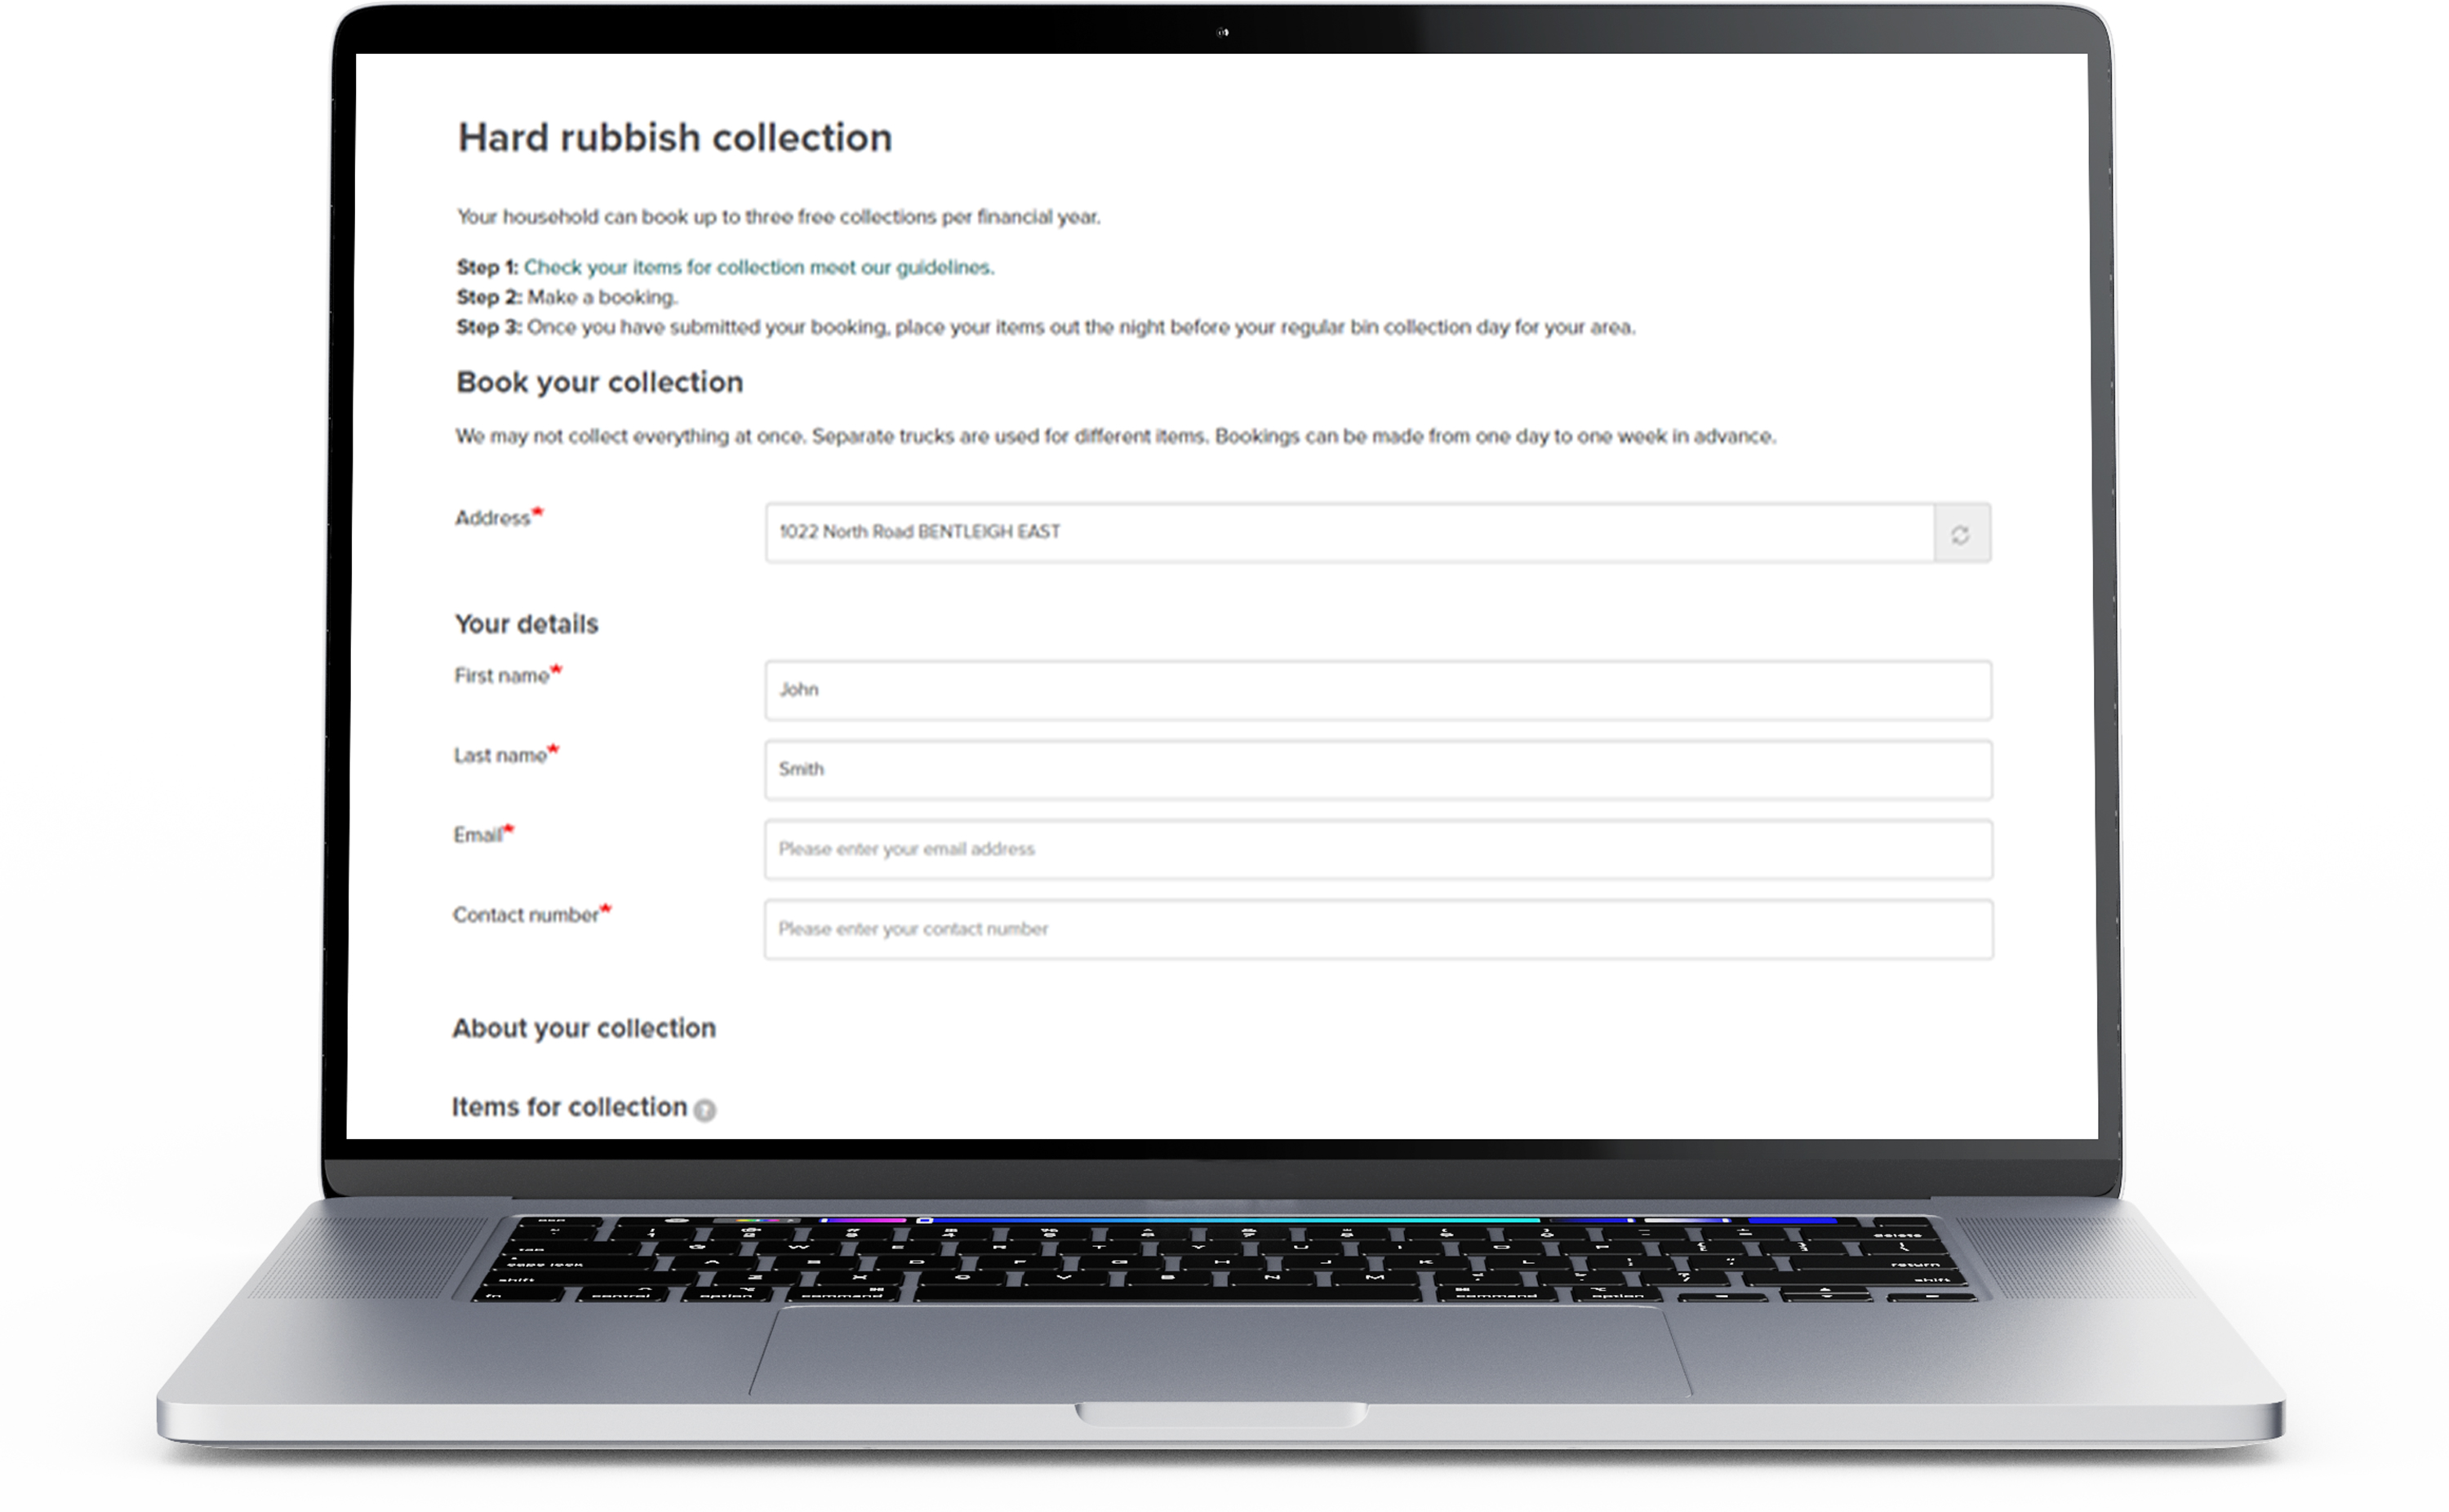This screenshot has height=1512, width=2449.
Task: Focus the Contact number input field
Action: (x=1378, y=930)
